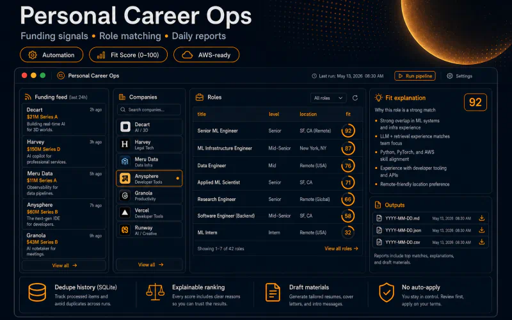
Task: Sort roles by level column header
Action: (274, 114)
